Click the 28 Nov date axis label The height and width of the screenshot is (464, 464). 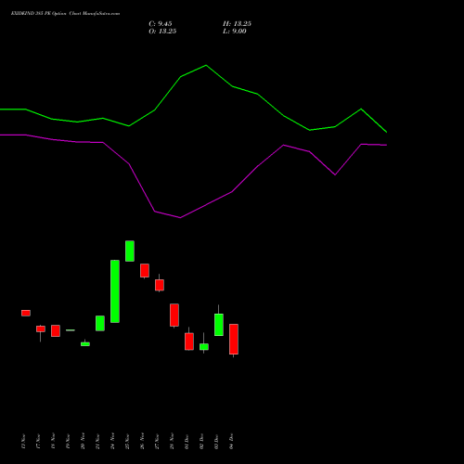172,442
